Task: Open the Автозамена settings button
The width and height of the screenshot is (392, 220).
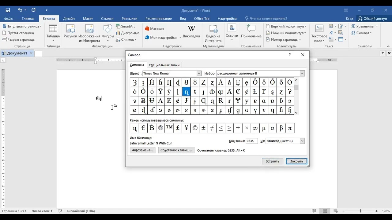Action: click(x=142, y=150)
